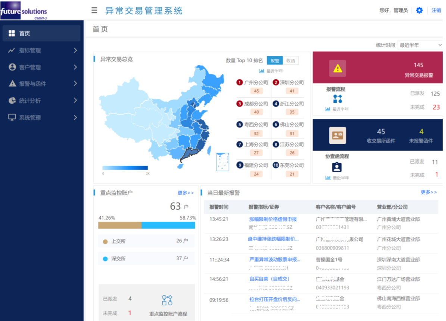Click the tan 41.26% segment of account bar
This screenshot has height=321, width=446.
pos(120,225)
